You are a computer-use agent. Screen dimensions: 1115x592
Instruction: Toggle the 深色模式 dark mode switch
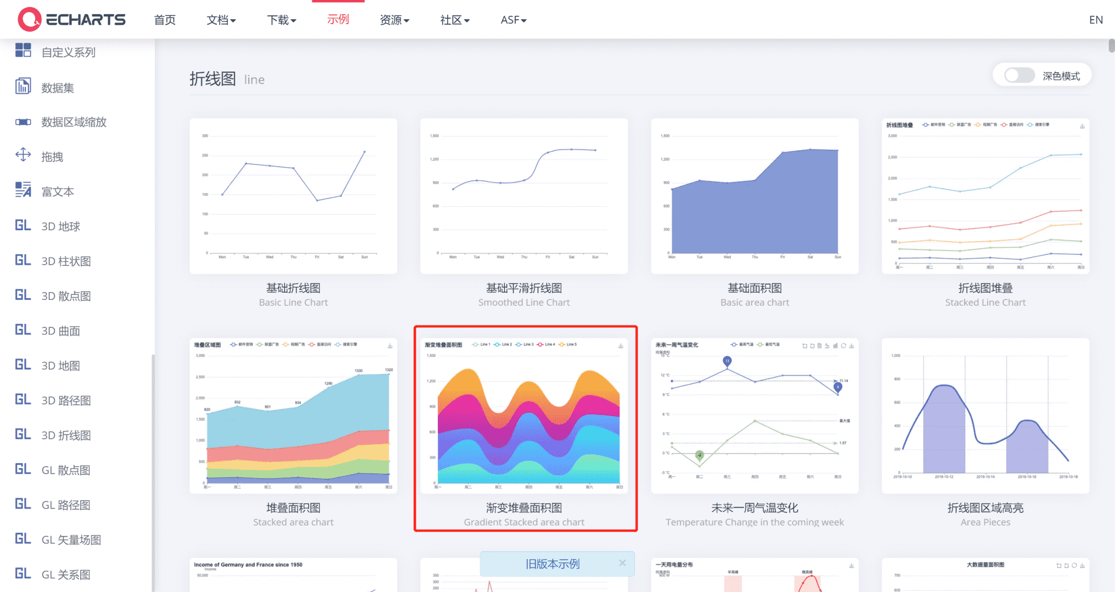[1019, 76]
